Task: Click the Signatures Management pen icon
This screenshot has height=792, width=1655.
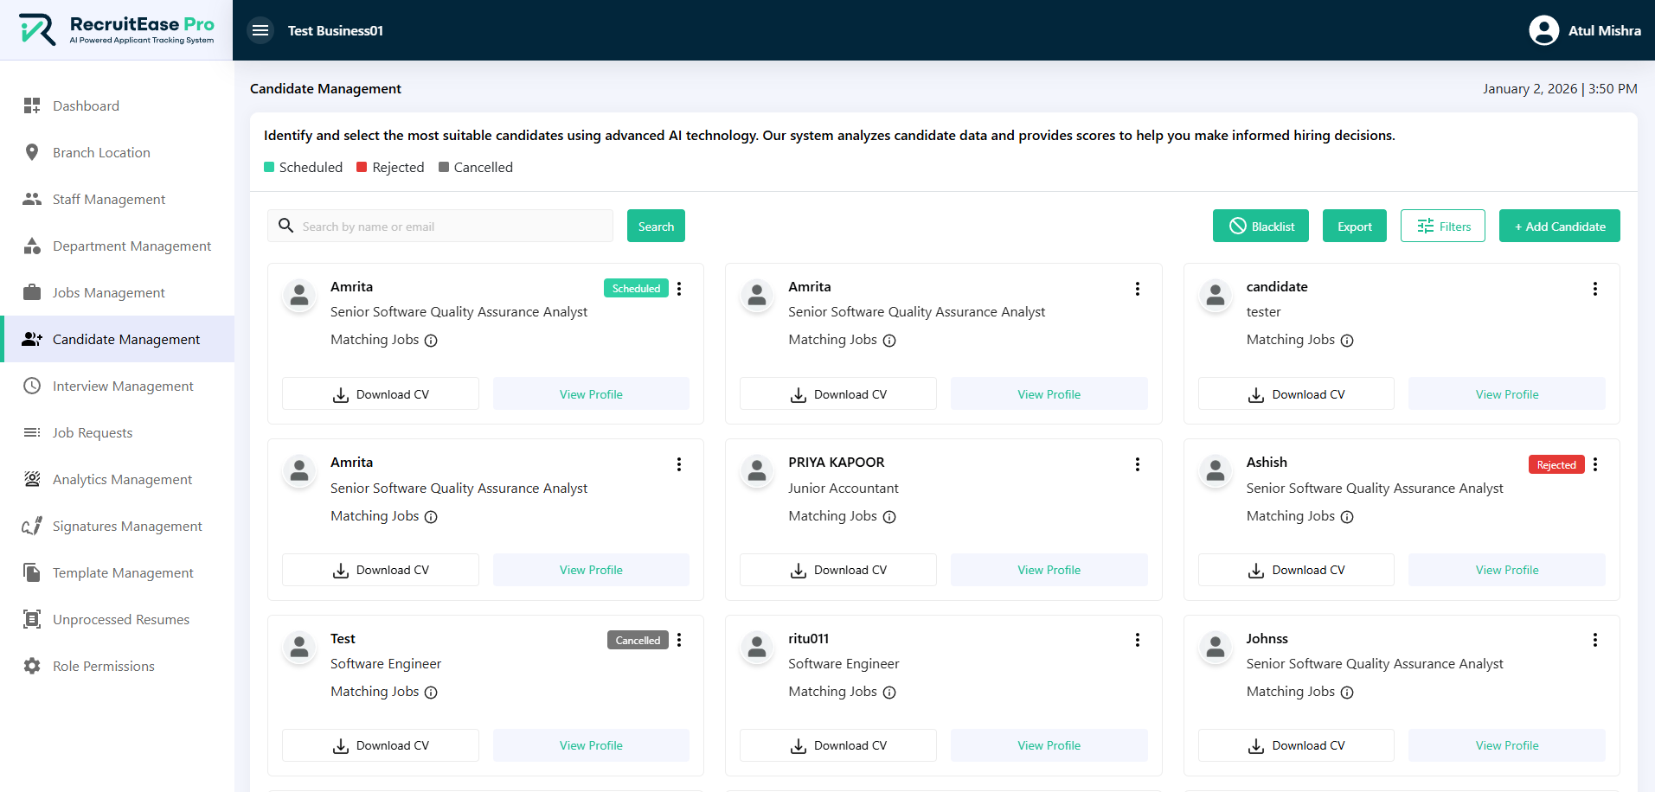Action: (x=32, y=526)
